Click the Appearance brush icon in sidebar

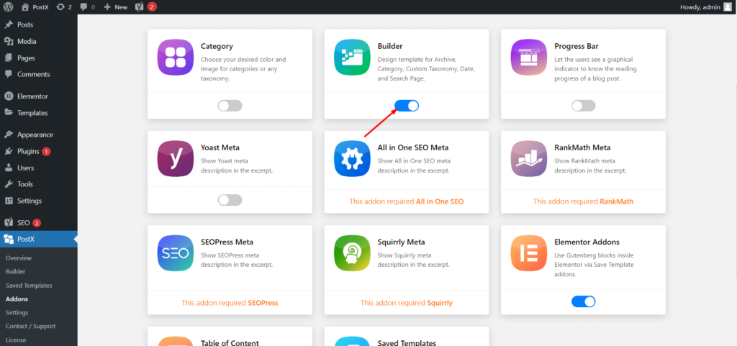(x=9, y=135)
